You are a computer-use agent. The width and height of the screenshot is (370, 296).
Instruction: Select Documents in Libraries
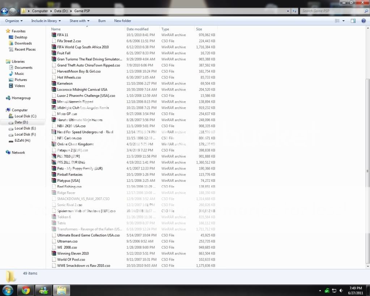(x=24, y=68)
